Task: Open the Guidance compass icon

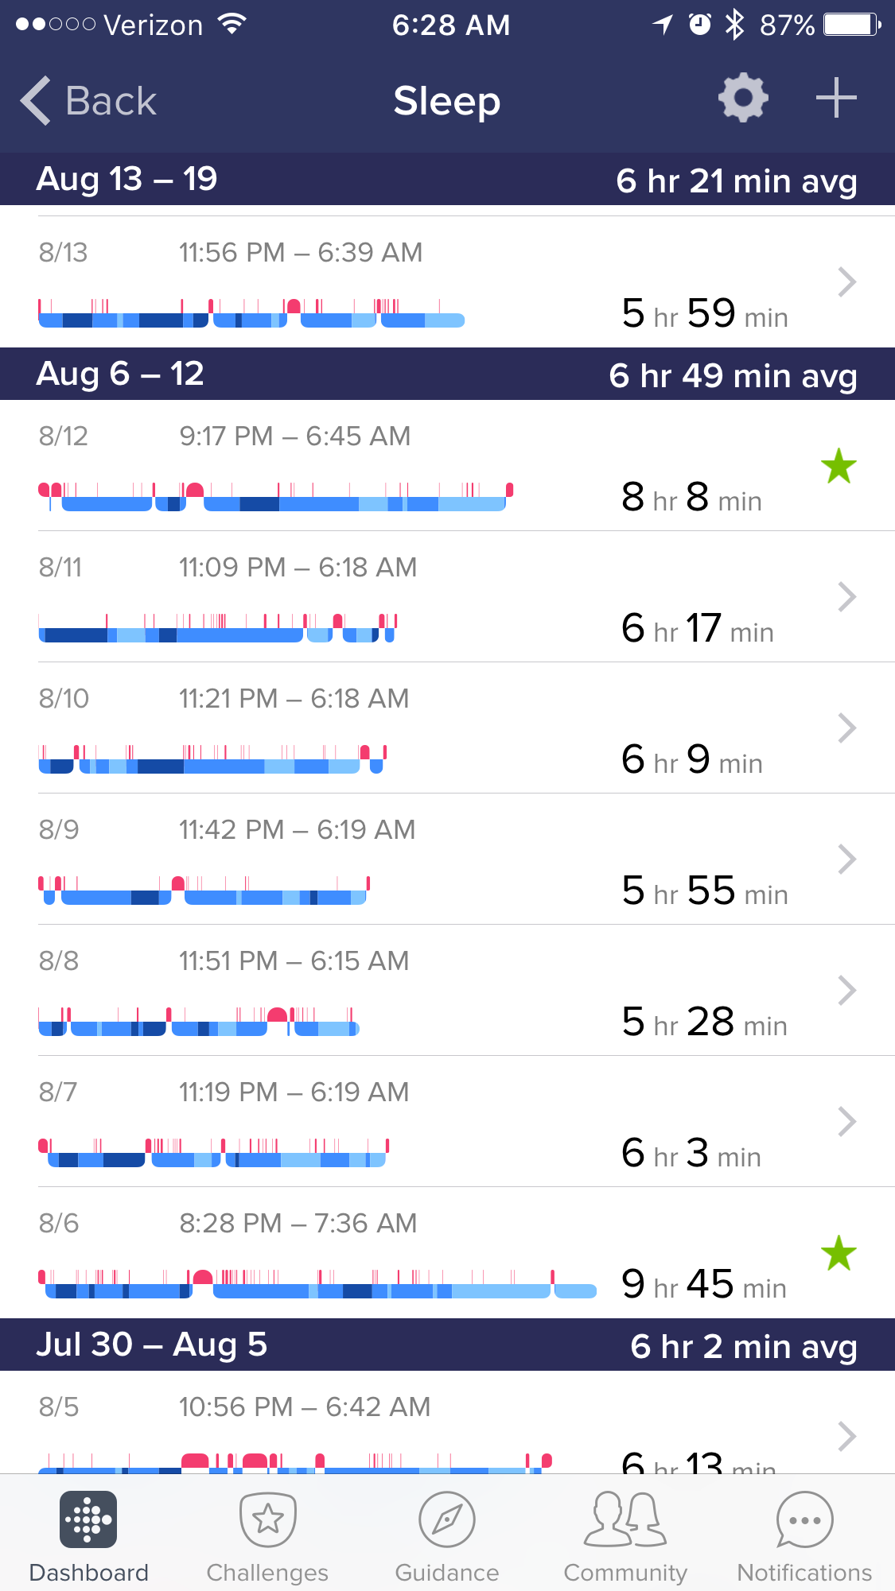Action: click(x=447, y=1520)
